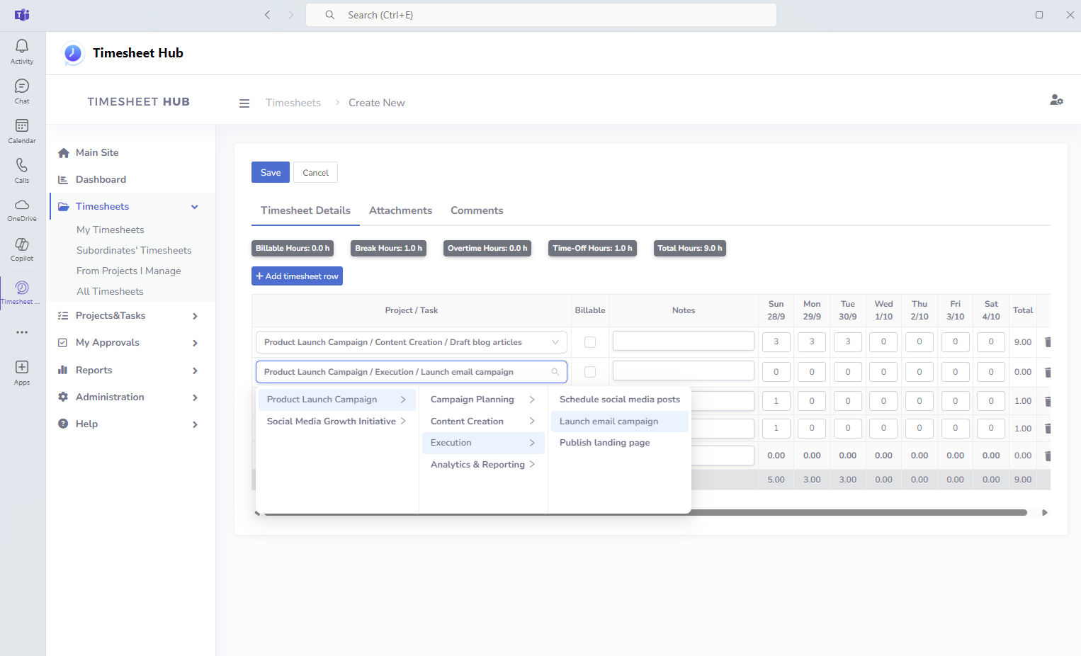Click the hamburger menu icon
The height and width of the screenshot is (656, 1081).
[x=244, y=103]
